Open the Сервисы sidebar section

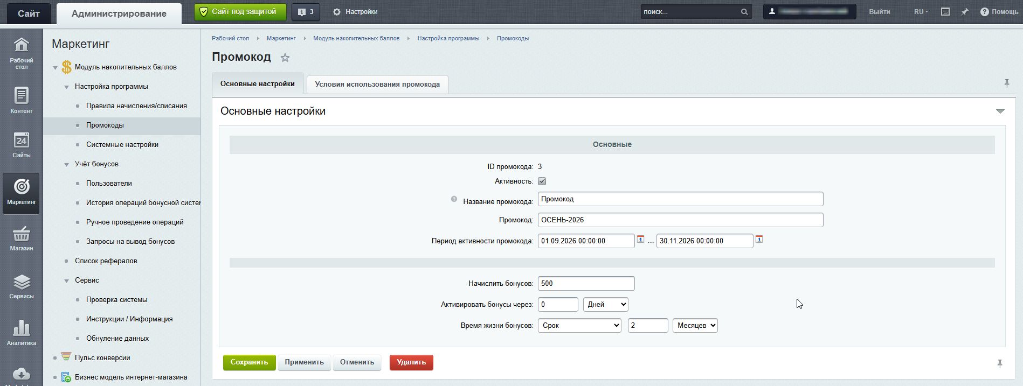[x=22, y=286]
